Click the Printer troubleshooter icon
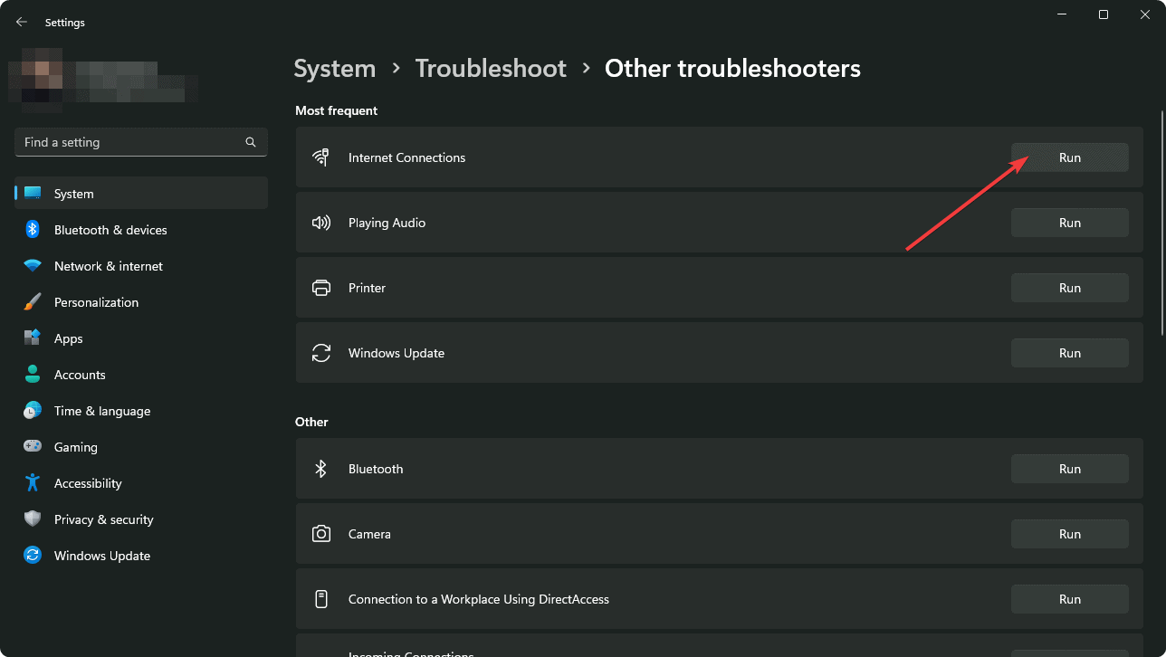The image size is (1166, 657). tap(321, 287)
